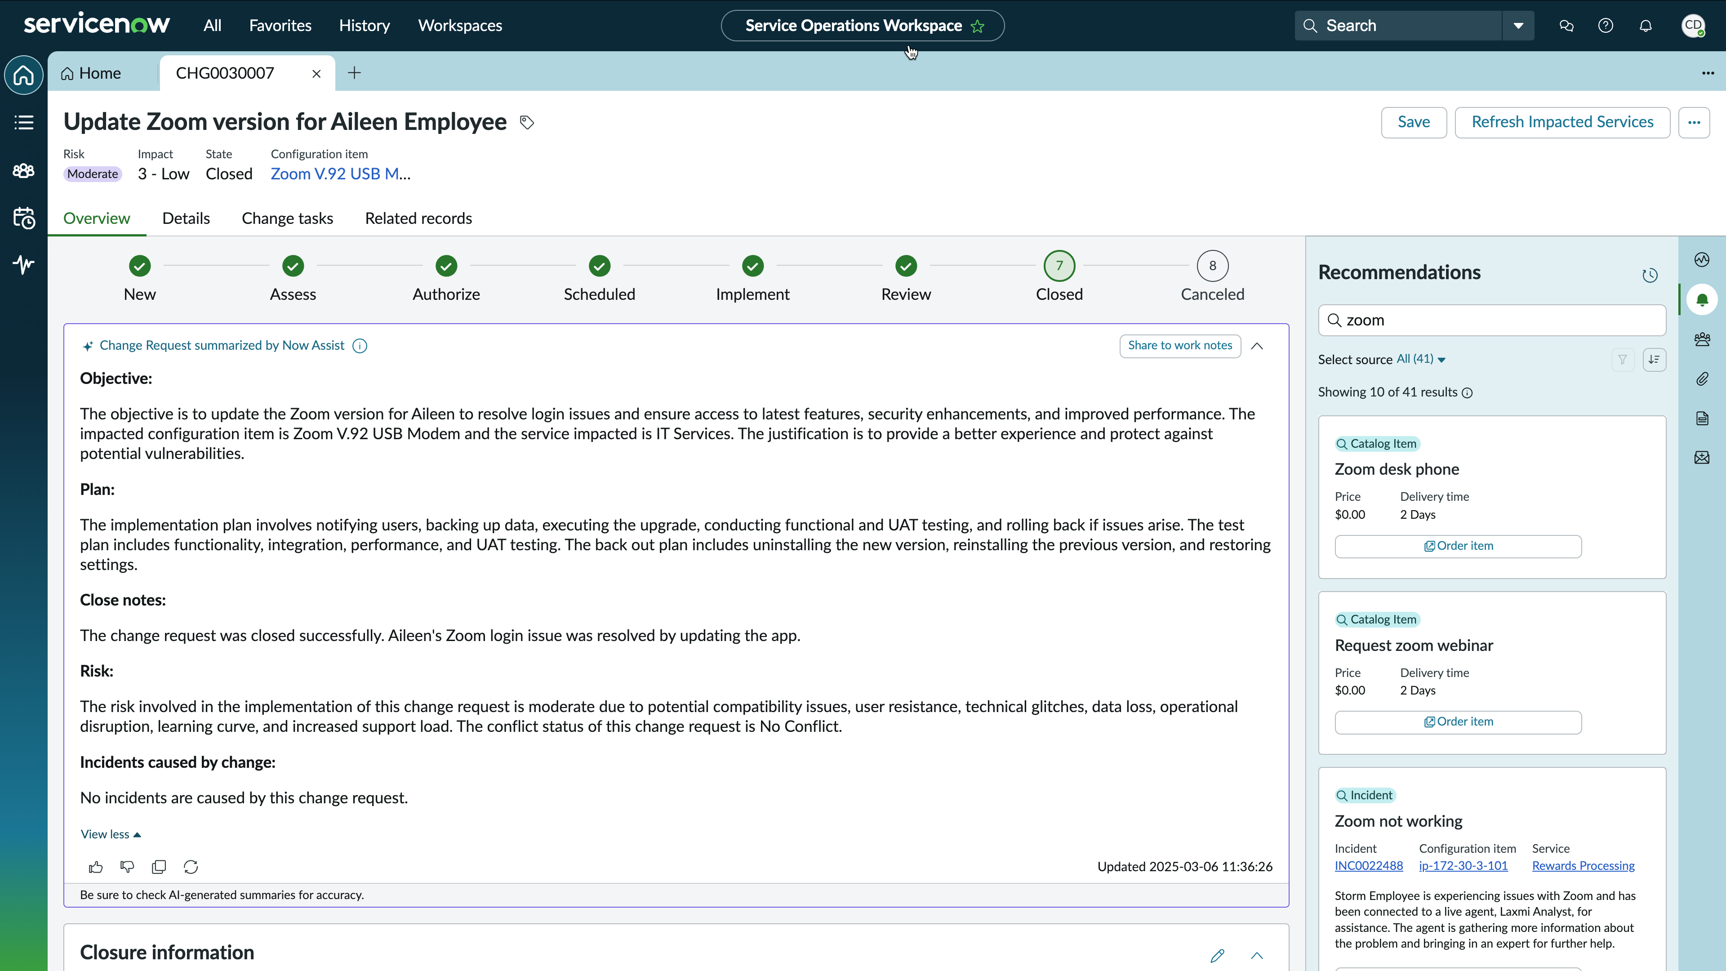Open the Teams icon in left sidebar
1726x971 pixels.
coord(23,170)
